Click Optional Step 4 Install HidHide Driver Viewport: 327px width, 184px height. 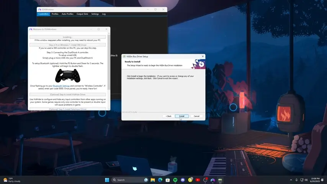[67, 94]
